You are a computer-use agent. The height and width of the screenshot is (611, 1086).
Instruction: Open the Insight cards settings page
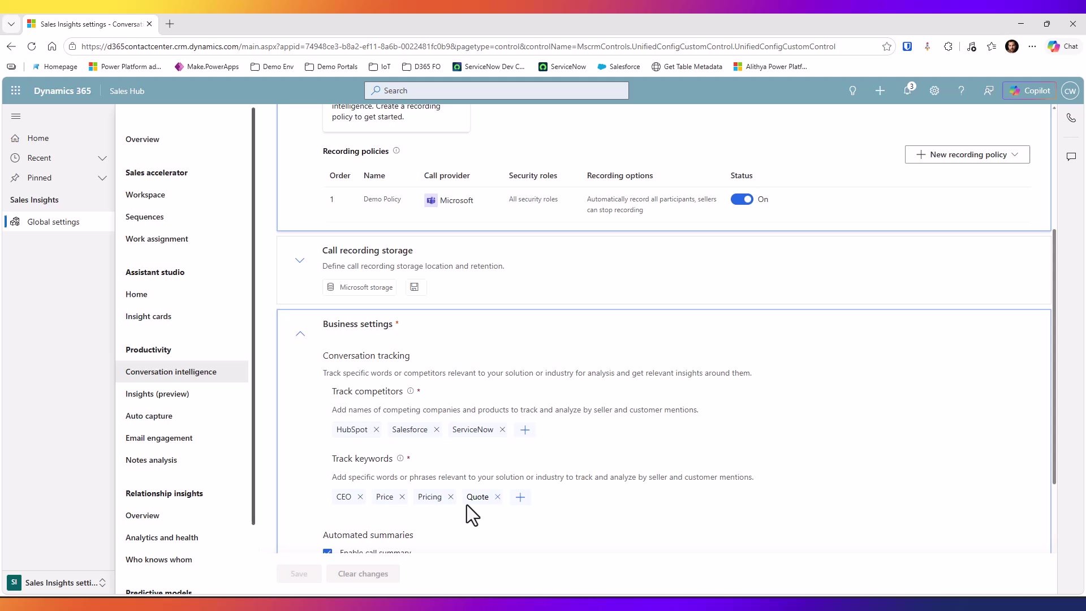tap(148, 316)
